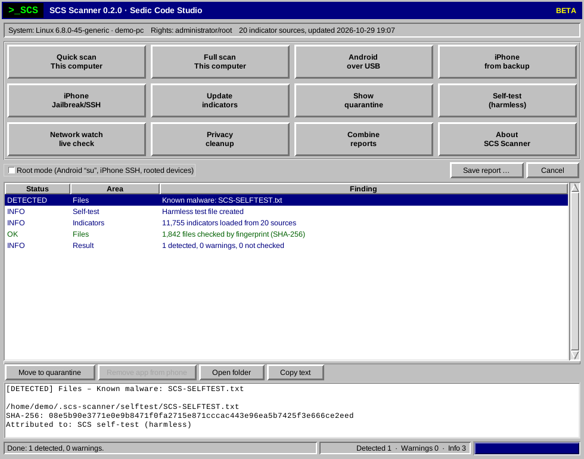
Task: Click scrollbar down arrow in results list
Action: click(574, 355)
